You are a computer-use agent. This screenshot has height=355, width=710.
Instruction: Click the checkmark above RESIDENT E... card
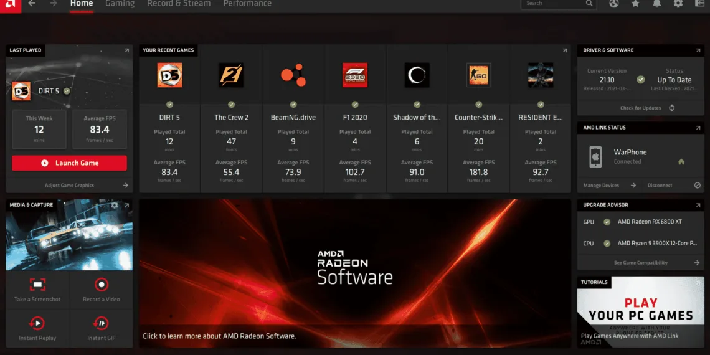(x=541, y=105)
